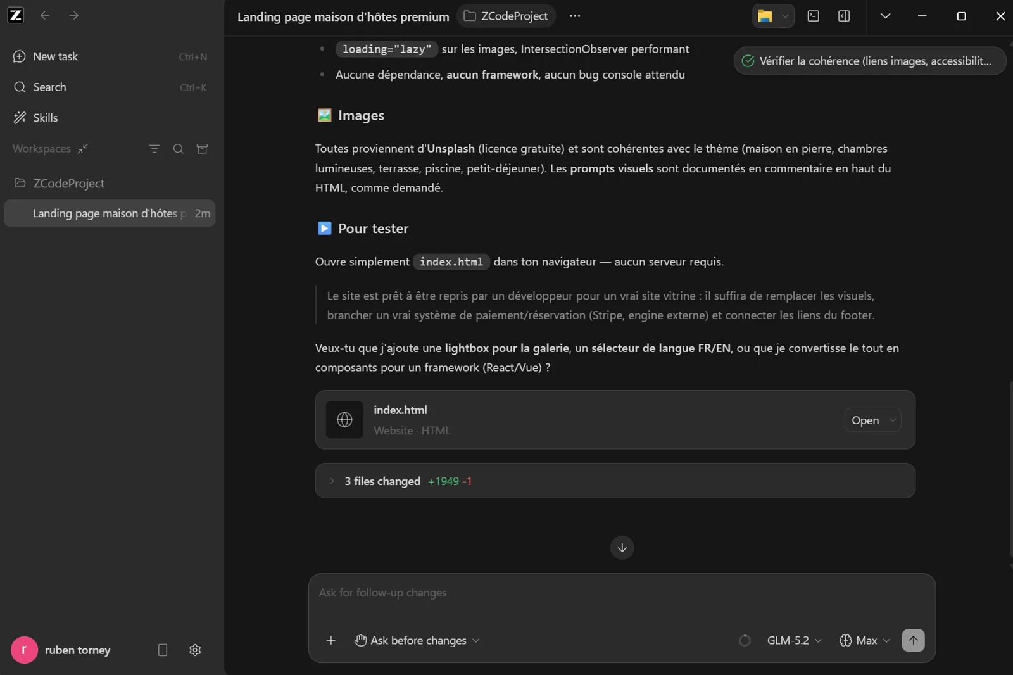This screenshot has height=675, width=1013.
Task: Open the GLM-5.2 model selector
Action: [795, 641]
